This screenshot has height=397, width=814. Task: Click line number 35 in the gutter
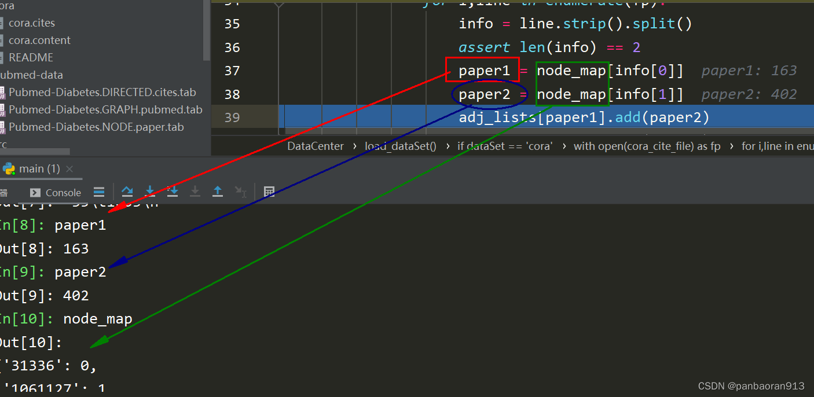pos(232,24)
